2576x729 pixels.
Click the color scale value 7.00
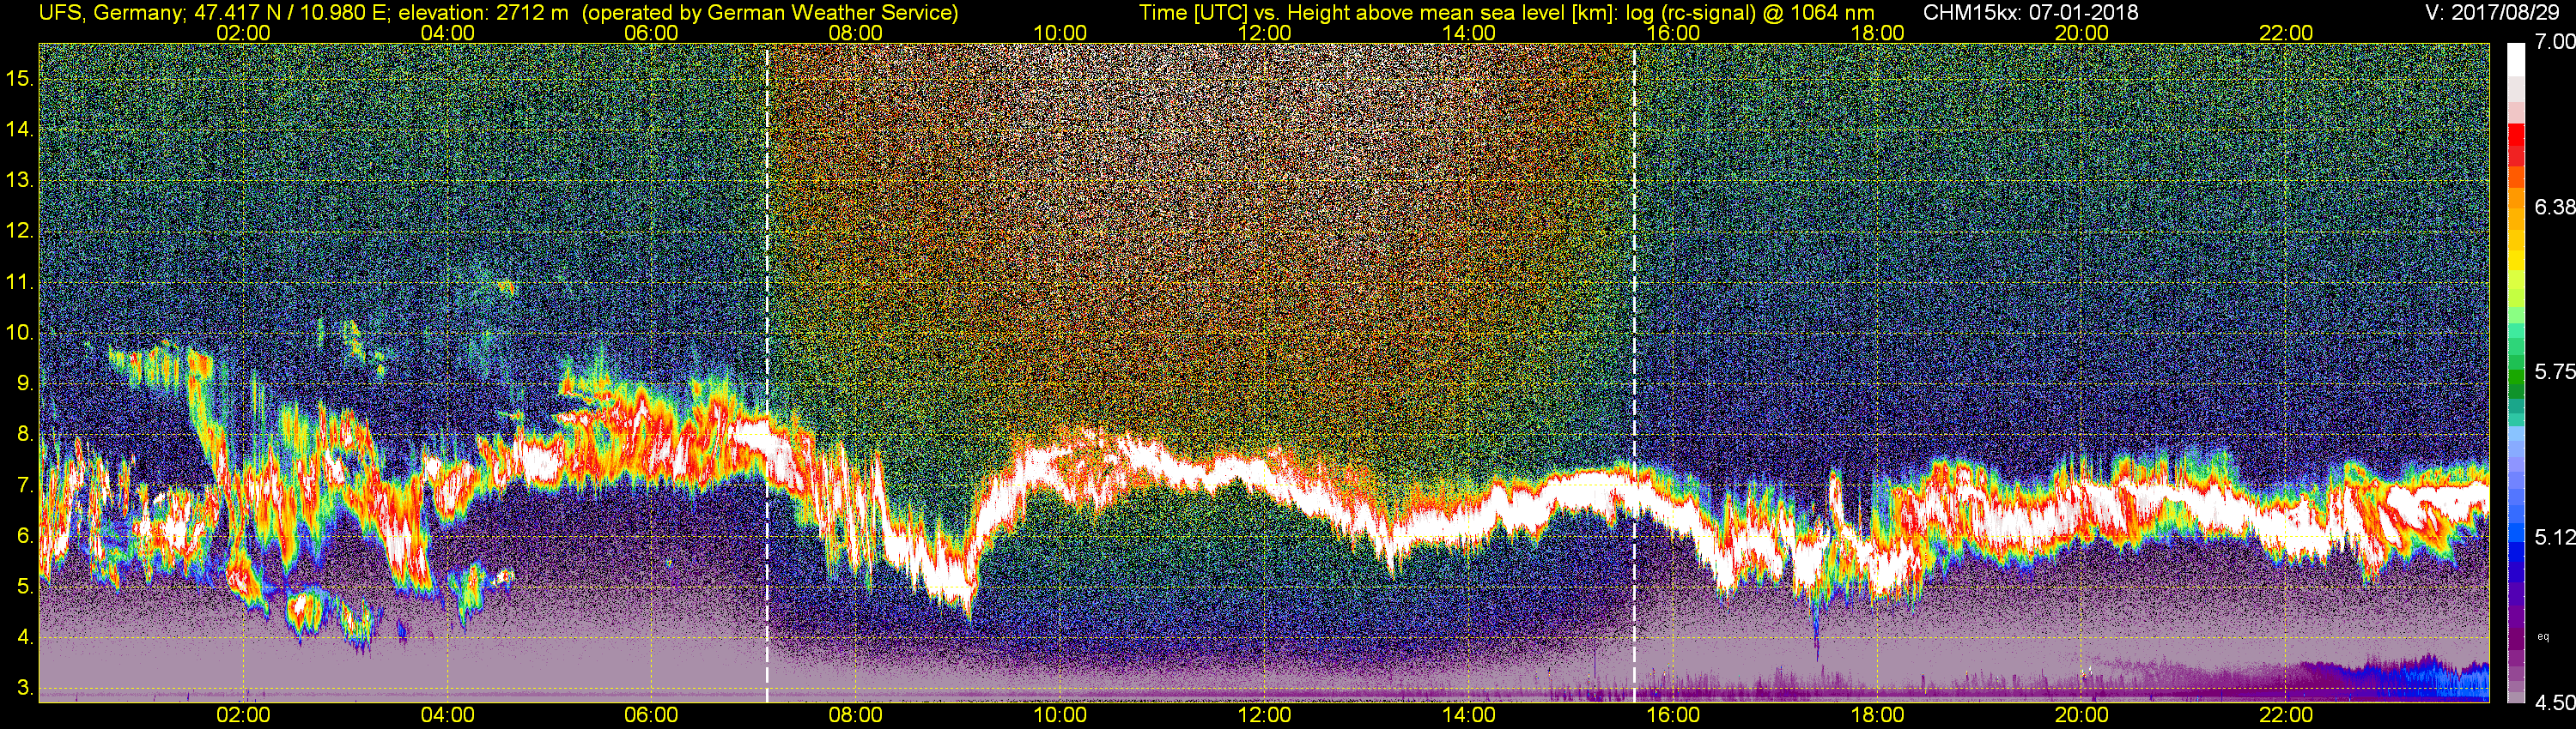[2554, 41]
